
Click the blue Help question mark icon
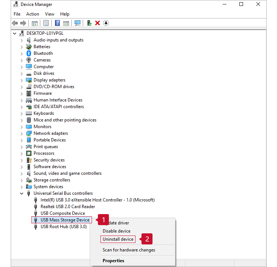point(57,23)
